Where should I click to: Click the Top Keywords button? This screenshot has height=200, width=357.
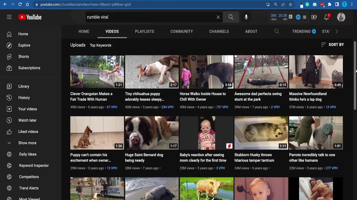click(100, 45)
